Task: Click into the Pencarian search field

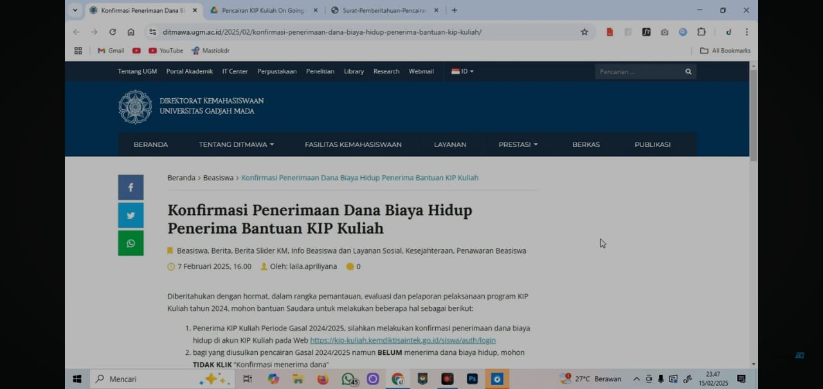Action: coord(639,72)
